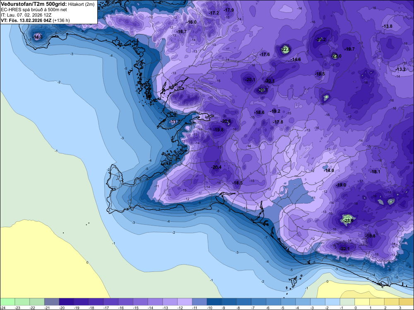Screen dimensions: 414x310
Task: Click the -17.2 temperature label
Action: click(214, 13)
